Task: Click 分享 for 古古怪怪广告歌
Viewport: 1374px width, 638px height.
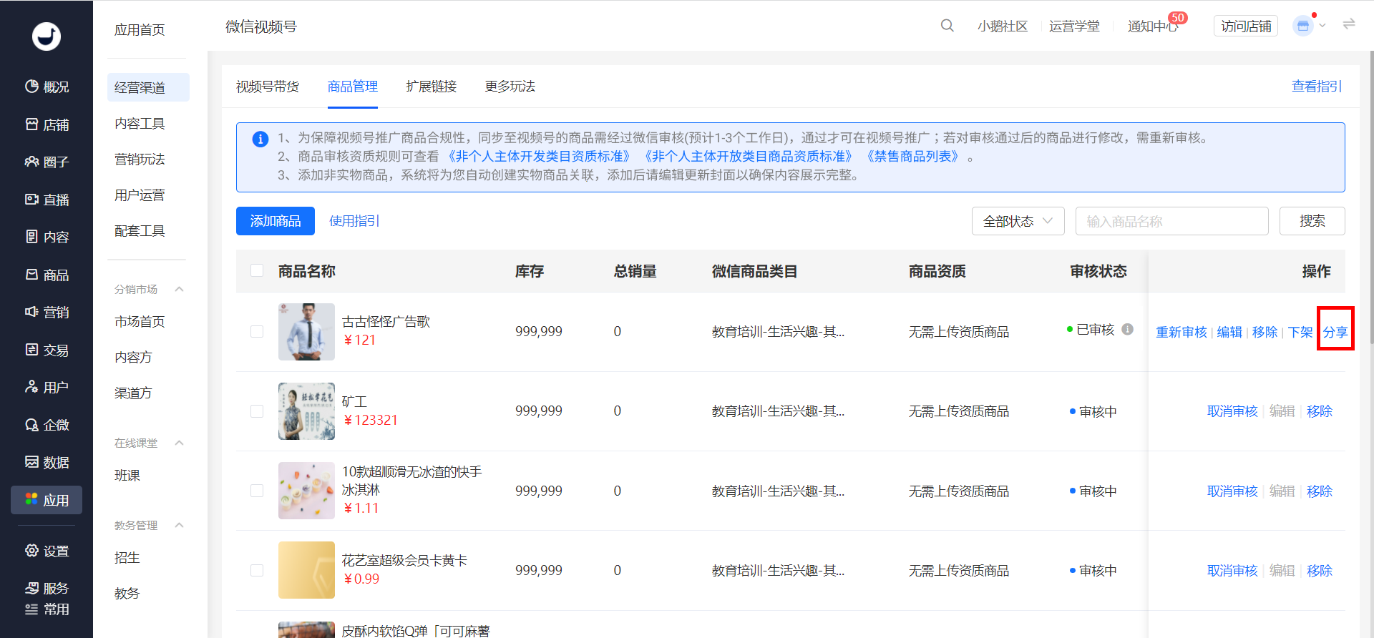Action: 1335,332
